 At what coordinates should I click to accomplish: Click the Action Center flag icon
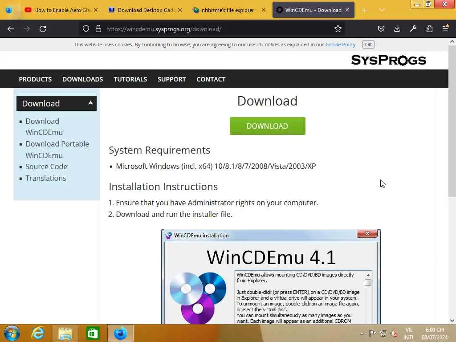[x=372, y=333]
